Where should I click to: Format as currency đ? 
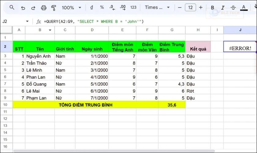point(92,7)
